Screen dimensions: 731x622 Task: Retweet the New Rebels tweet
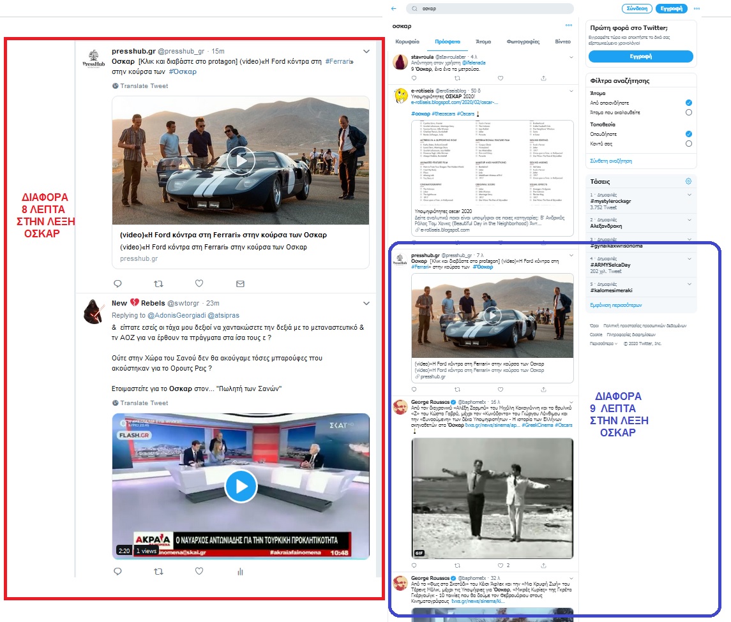[158, 571]
